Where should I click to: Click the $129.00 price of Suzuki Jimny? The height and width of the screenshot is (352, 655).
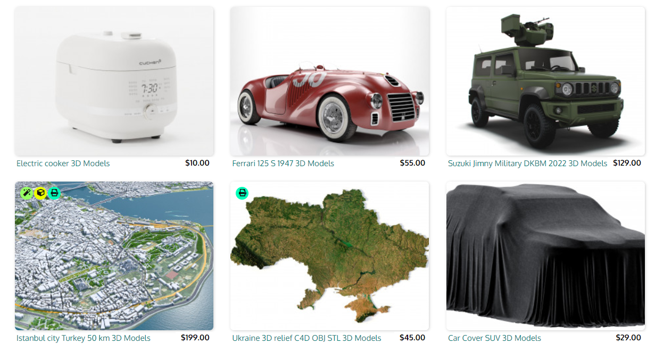tap(627, 163)
